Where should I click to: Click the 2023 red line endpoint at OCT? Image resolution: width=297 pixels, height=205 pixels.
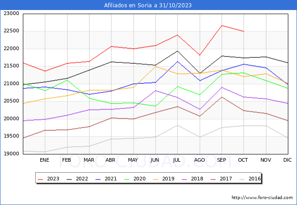(x=244, y=31)
